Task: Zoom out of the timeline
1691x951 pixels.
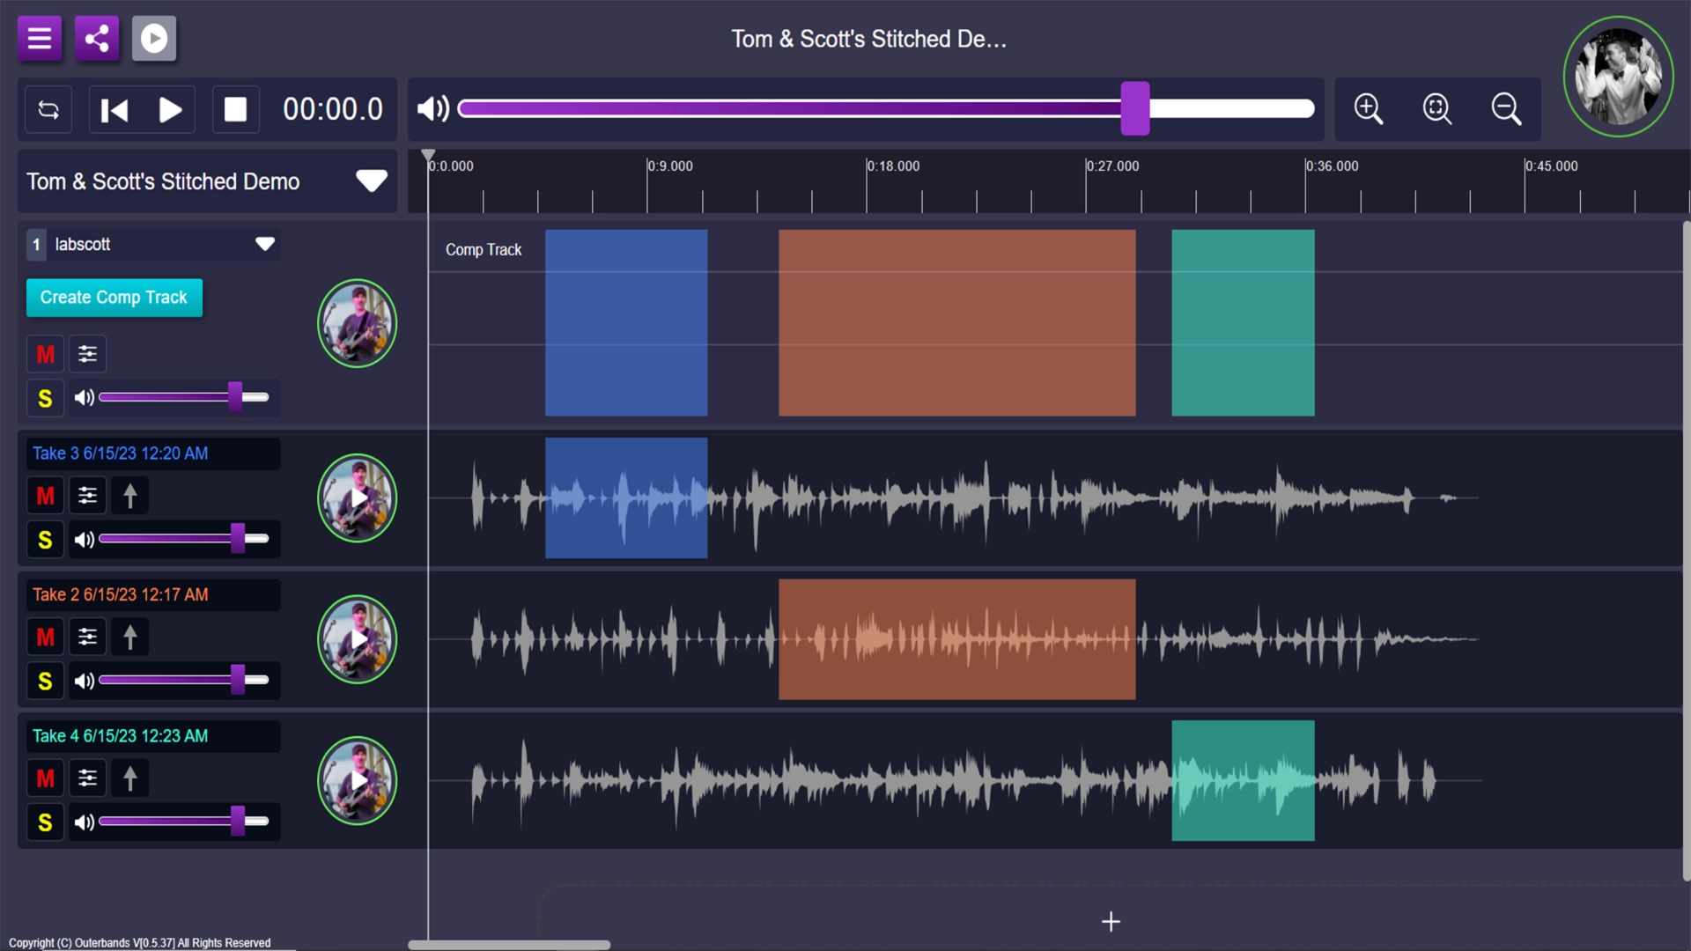Action: click(x=1506, y=109)
